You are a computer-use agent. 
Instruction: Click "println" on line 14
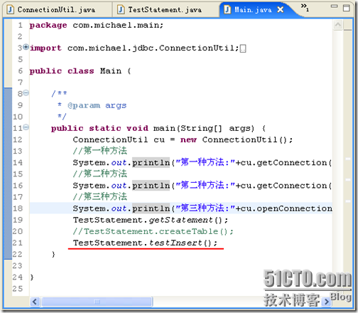151,163
